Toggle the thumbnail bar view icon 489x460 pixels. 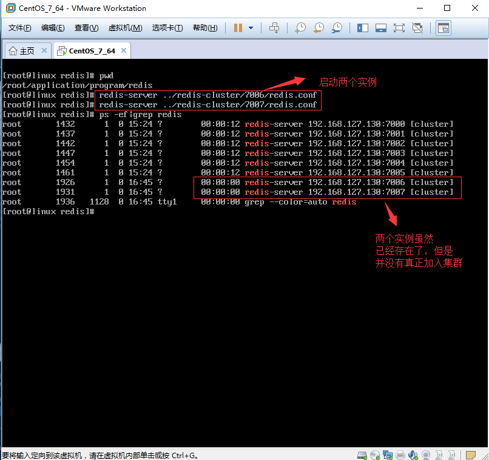(x=381, y=28)
